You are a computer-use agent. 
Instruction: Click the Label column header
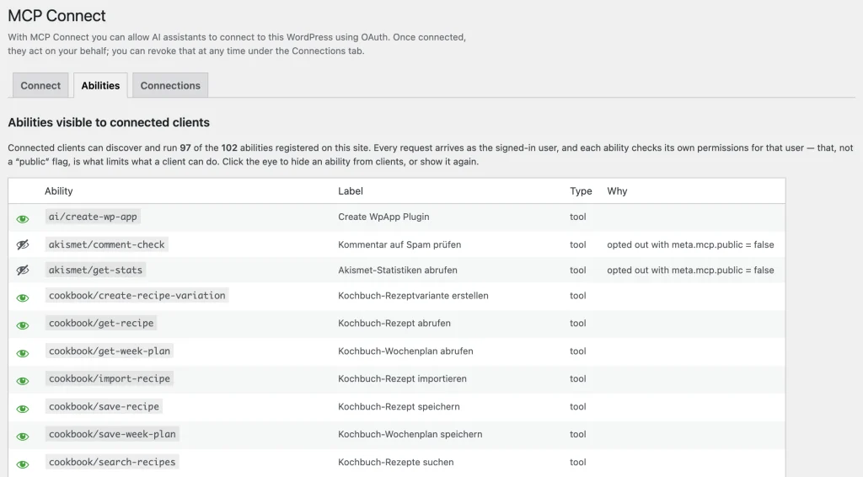(350, 191)
